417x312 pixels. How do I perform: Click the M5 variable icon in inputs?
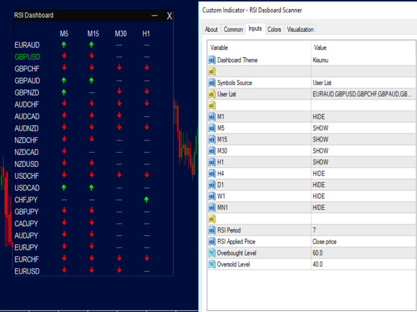(x=212, y=128)
